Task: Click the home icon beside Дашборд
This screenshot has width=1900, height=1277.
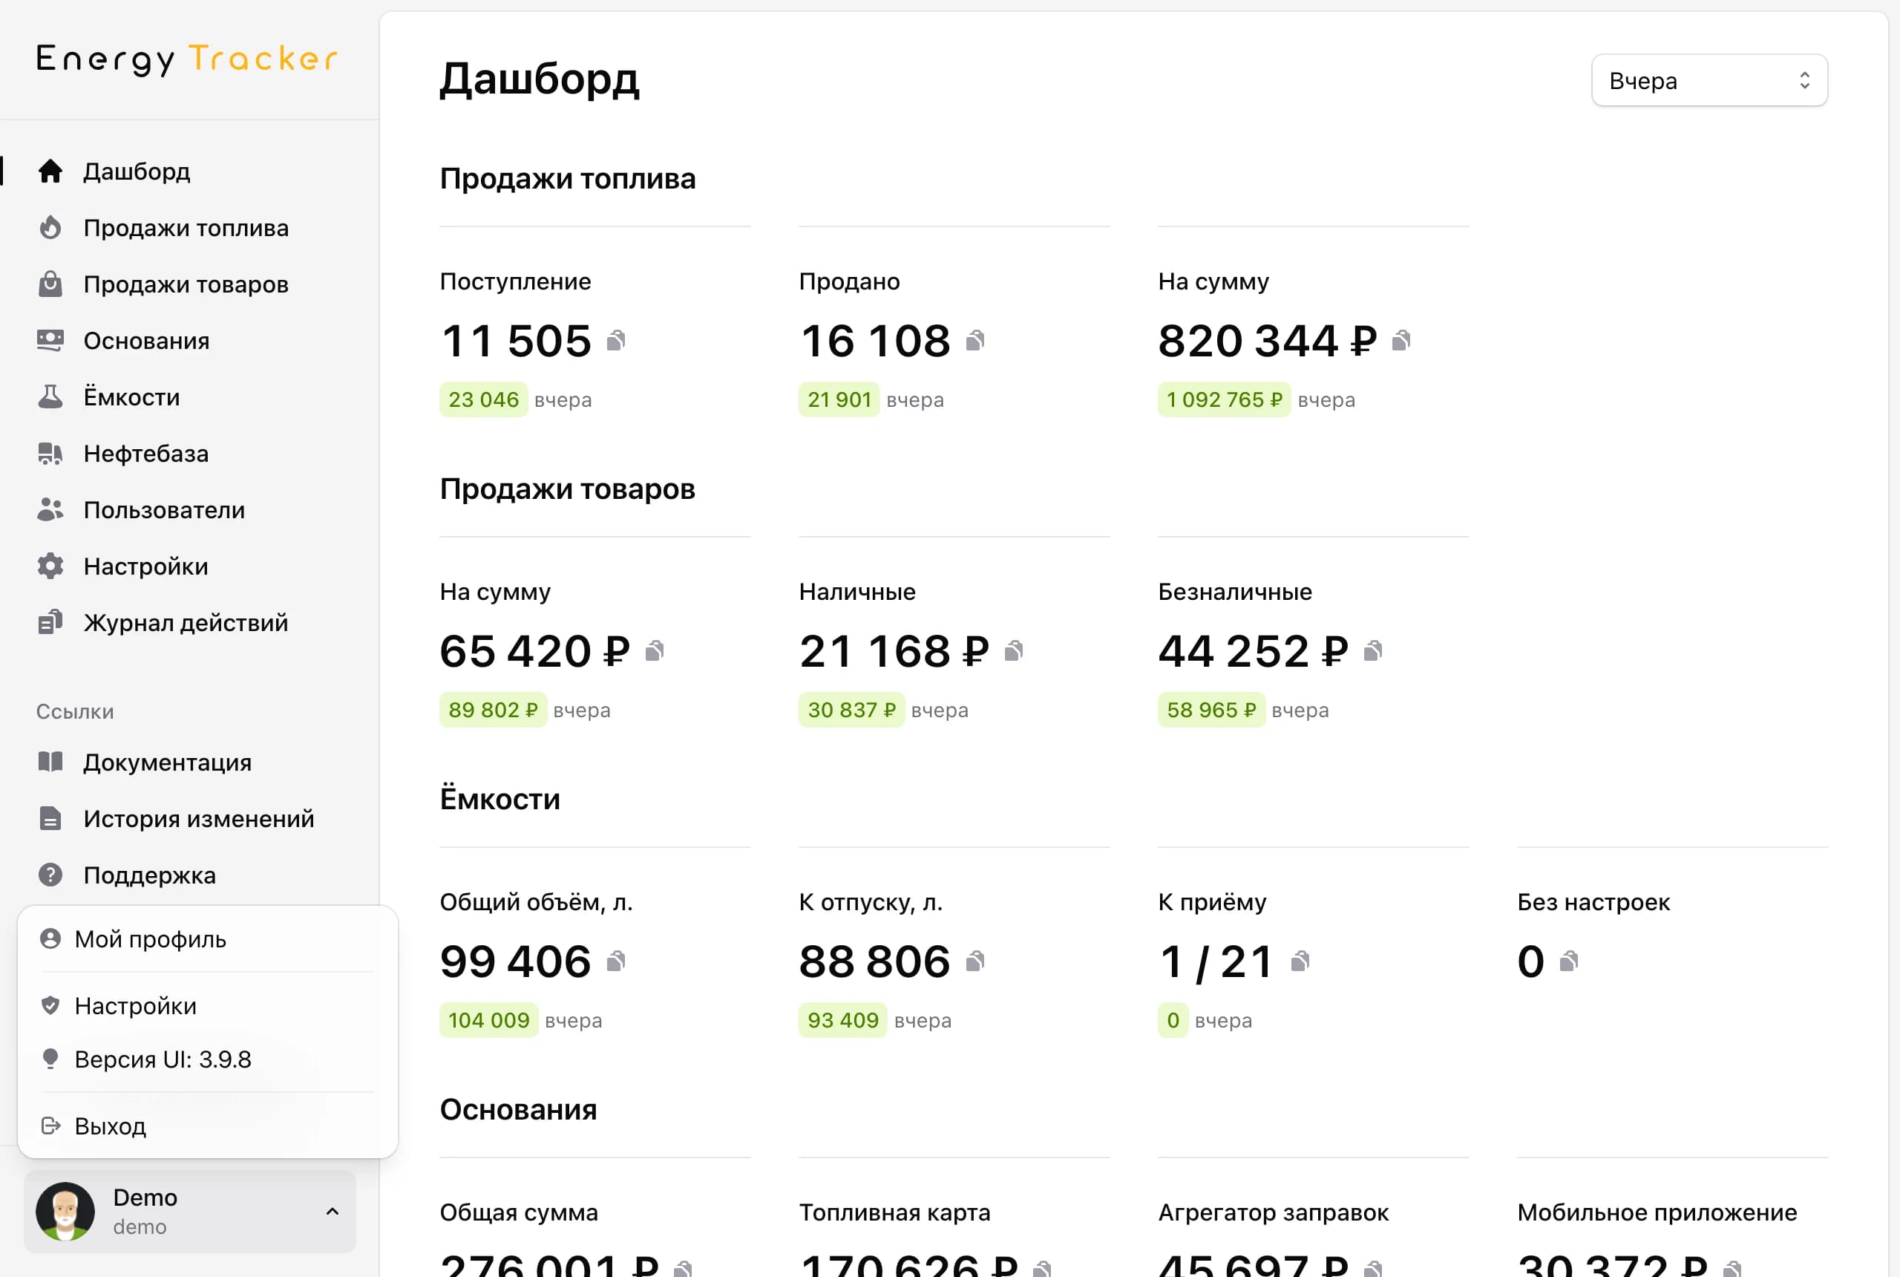Action: tap(50, 171)
